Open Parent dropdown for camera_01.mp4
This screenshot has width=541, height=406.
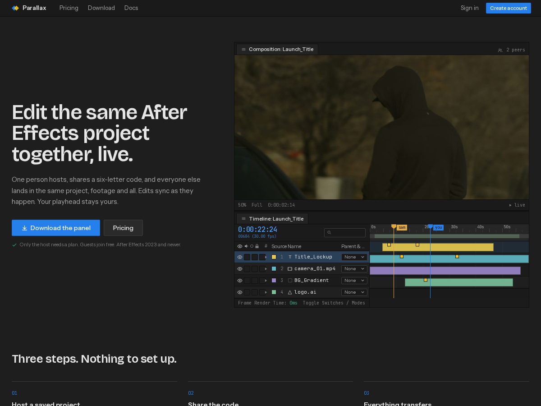tap(354, 269)
